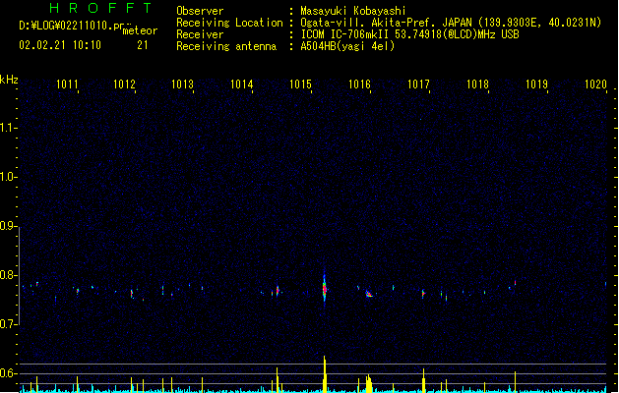Click the kHz axis unit label

tap(9, 80)
